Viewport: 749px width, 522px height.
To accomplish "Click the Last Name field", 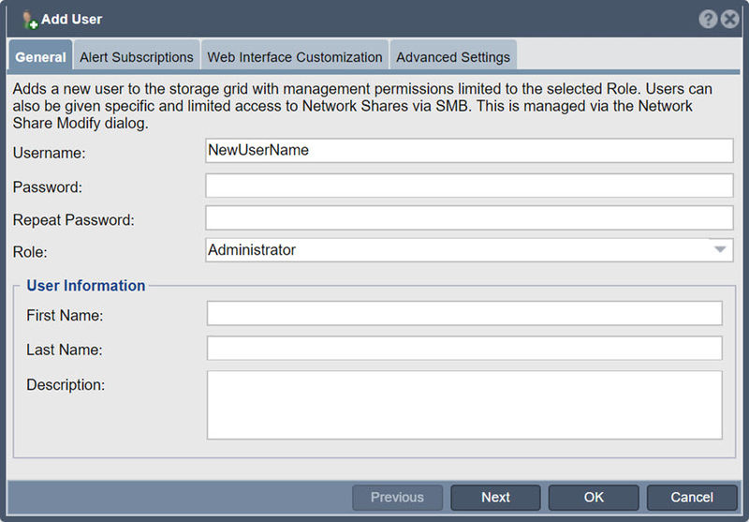I will [x=464, y=348].
